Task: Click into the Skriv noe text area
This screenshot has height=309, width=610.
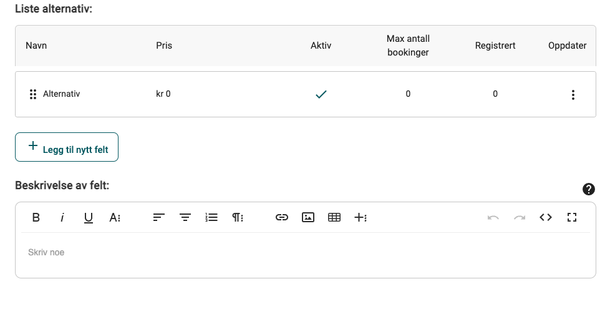Action: pos(306,253)
